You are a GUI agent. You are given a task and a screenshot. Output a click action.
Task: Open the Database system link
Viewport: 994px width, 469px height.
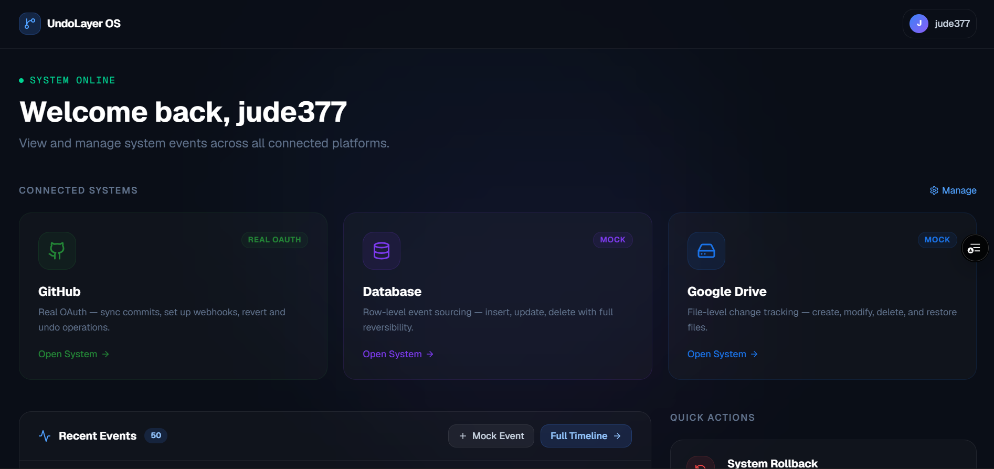click(x=398, y=354)
